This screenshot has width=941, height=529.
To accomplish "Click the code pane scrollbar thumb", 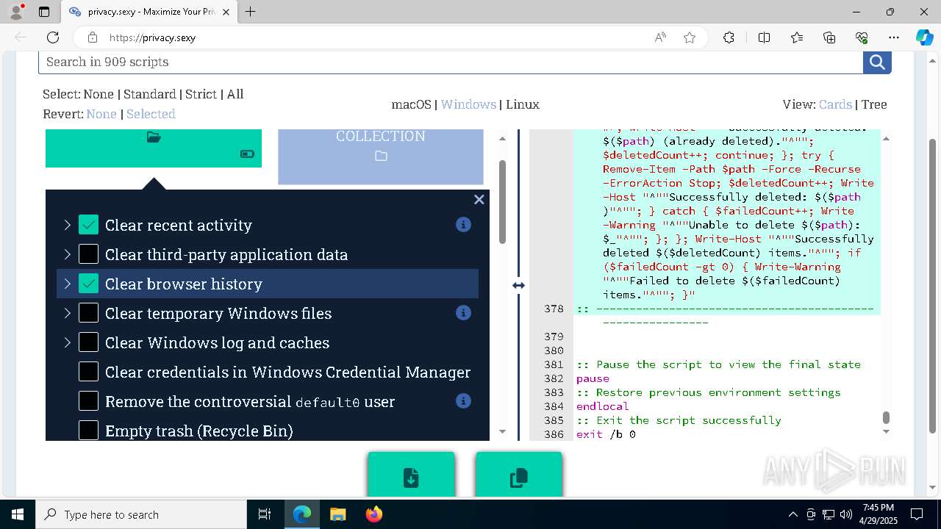I will [x=886, y=417].
